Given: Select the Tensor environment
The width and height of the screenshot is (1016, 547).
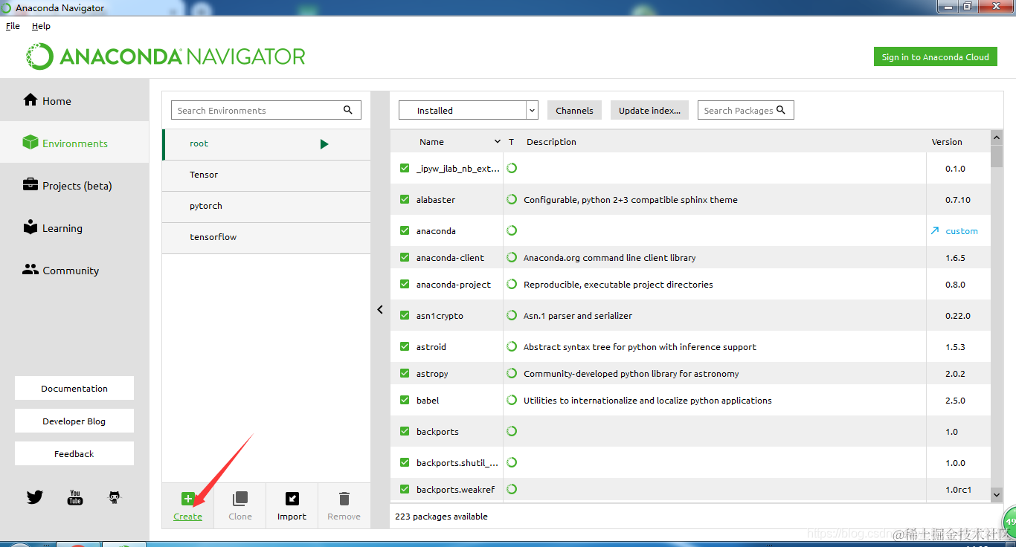Looking at the screenshot, I should (266, 175).
